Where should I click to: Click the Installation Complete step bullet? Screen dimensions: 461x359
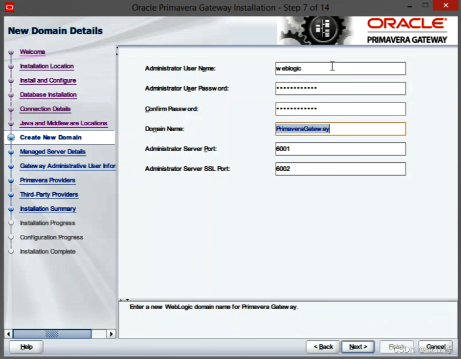pyautogui.click(x=11, y=252)
